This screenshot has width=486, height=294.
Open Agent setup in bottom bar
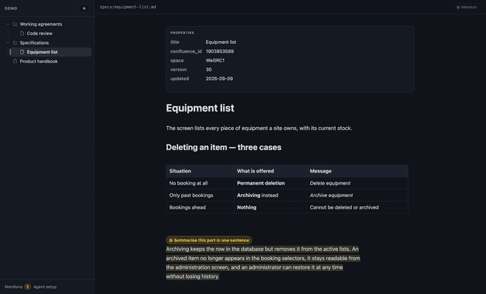pyautogui.click(x=45, y=287)
